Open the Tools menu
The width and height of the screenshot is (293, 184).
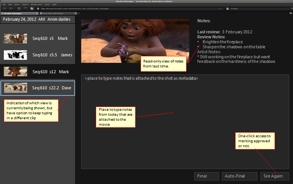[47, 4]
